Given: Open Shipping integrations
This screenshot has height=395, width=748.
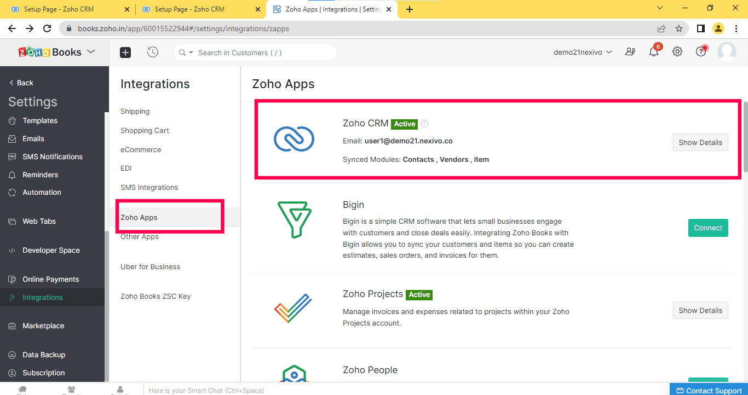Looking at the screenshot, I should pyautogui.click(x=135, y=111).
